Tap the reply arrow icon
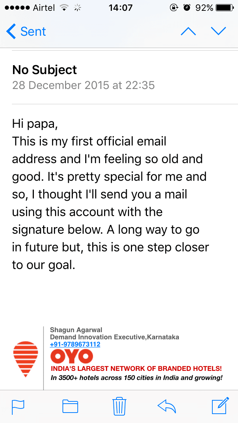Screen dimensions: 238x423 [x=167, y=406]
